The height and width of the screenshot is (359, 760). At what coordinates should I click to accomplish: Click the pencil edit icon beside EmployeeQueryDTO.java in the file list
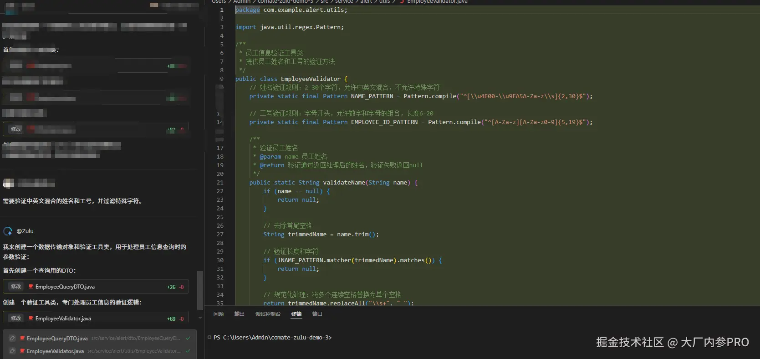(x=12, y=339)
